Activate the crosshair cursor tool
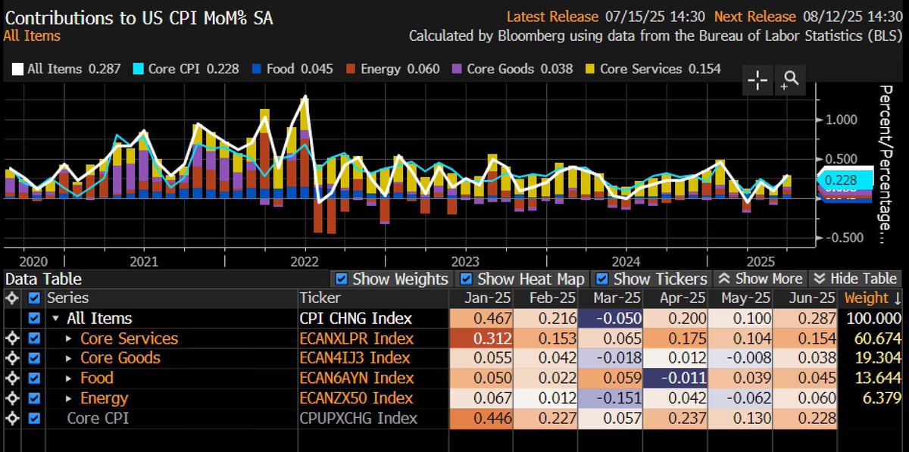This screenshot has height=452, width=909. pyautogui.click(x=759, y=80)
